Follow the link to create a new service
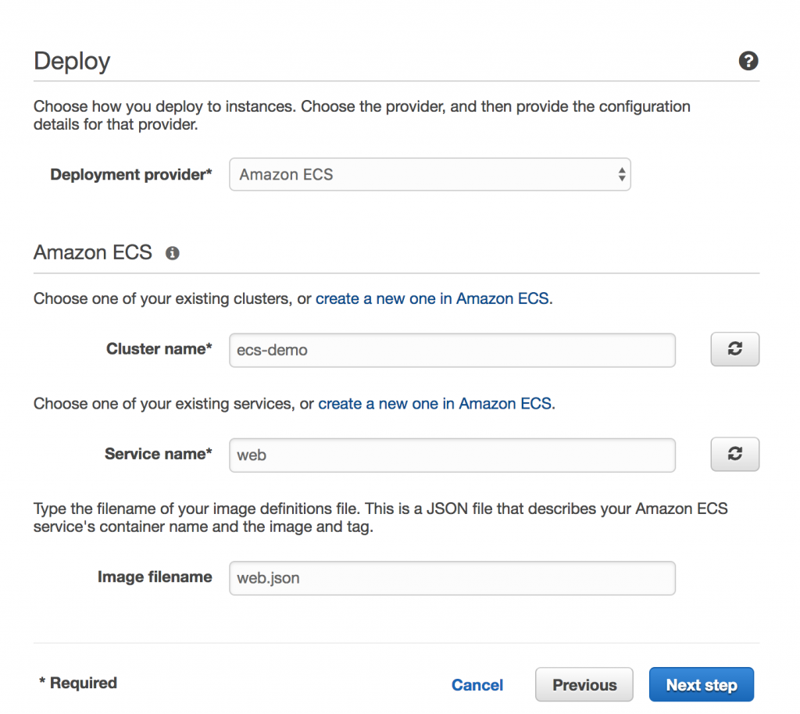The height and width of the screenshot is (714, 800). pos(434,404)
